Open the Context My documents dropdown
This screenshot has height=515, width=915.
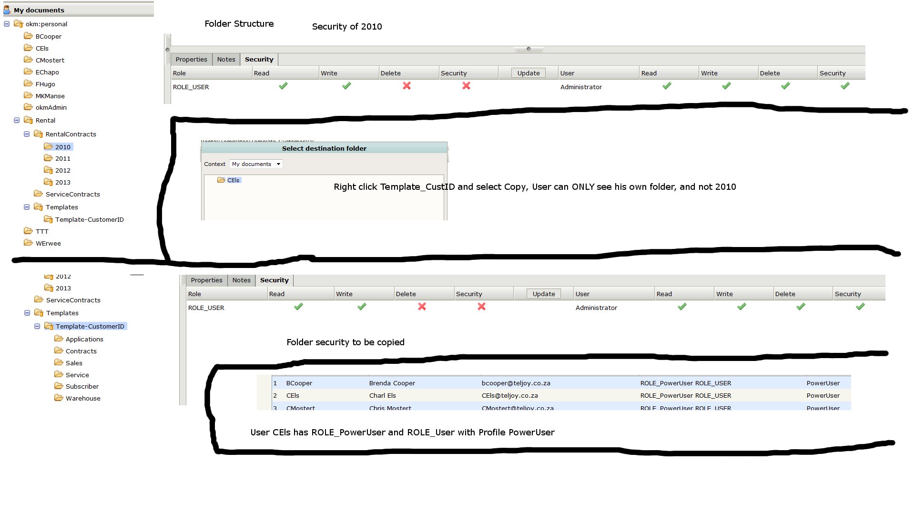coord(256,164)
